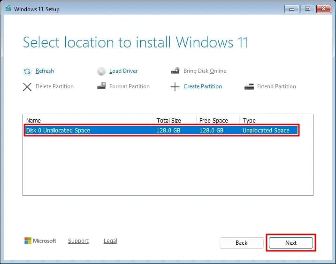Click the Next button

pyautogui.click(x=291, y=243)
